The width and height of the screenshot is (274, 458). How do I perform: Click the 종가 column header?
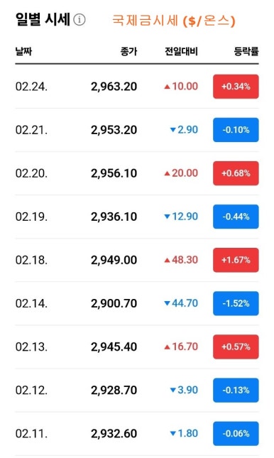tap(128, 52)
